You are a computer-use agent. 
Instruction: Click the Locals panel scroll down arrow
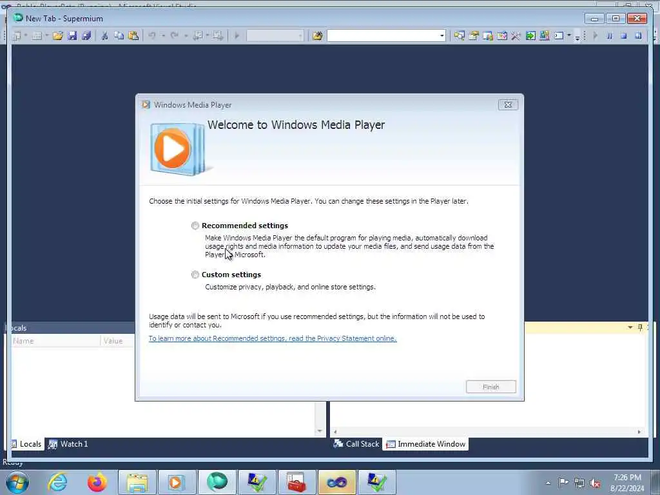pos(320,431)
